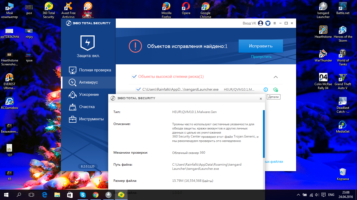Click the Вход VK login link
The image size is (357, 200).
click(249, 23)
